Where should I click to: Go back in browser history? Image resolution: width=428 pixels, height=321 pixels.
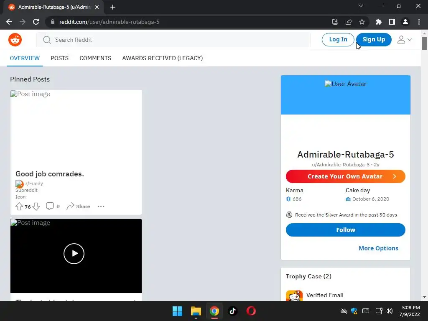coord(9,22)
